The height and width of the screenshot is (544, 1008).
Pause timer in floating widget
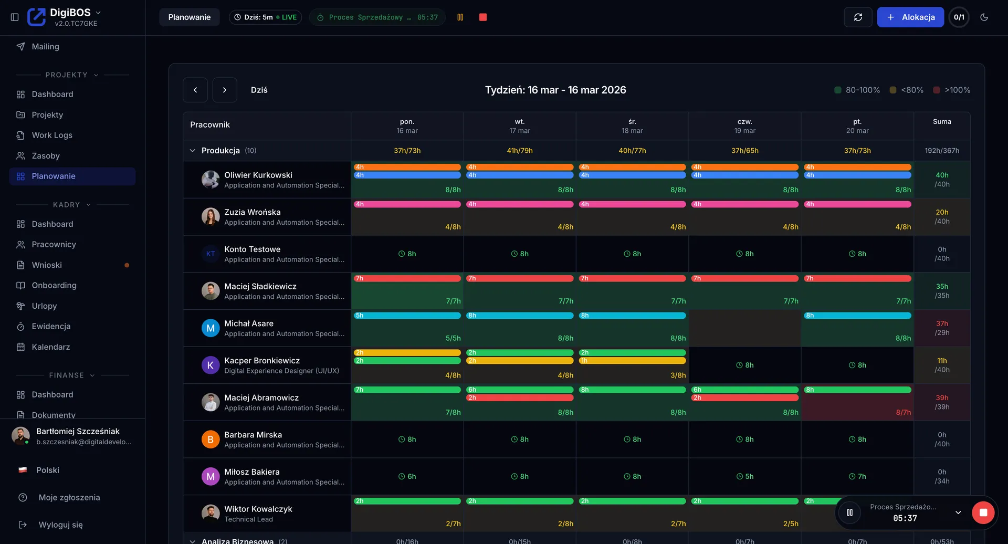[x=849, y=512]
